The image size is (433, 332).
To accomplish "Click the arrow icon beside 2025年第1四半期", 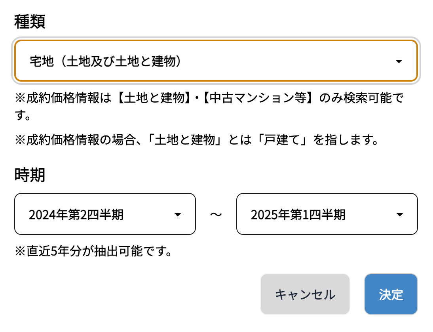I will click(400, 215).
